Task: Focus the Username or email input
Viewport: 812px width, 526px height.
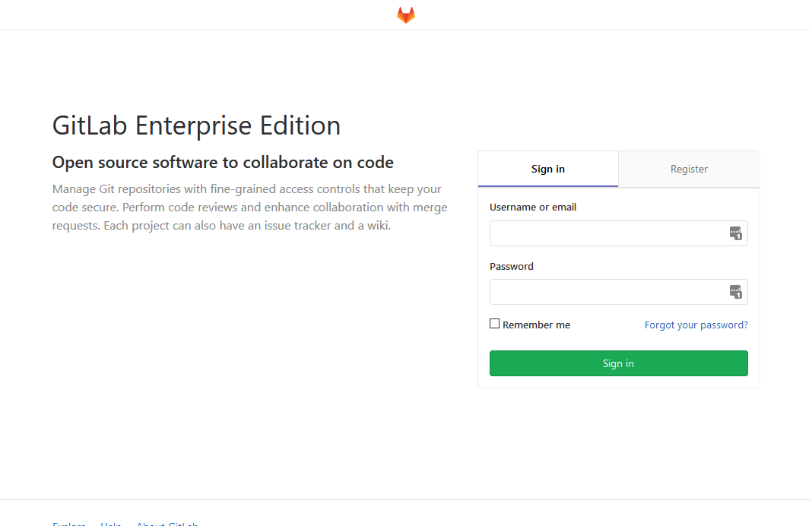Action: [608, 233]
